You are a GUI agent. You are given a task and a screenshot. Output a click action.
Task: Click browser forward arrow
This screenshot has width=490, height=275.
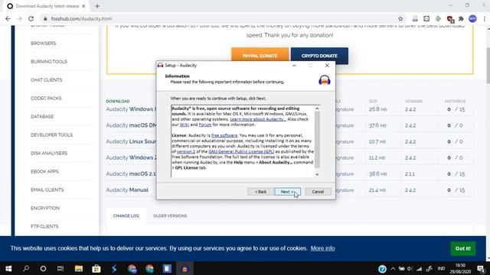pyautogui.click(x=19, y=18)
